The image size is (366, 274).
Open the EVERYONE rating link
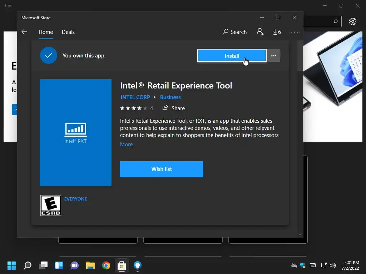[x=76, y=199]
